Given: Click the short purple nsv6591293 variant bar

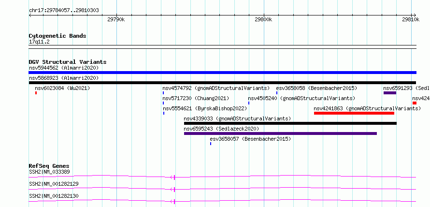Looking at the screenshot, I should click(x=390, y=93).
